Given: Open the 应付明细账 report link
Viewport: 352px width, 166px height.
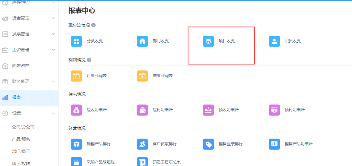Looking at the screenshot, I should click(163, 110).
